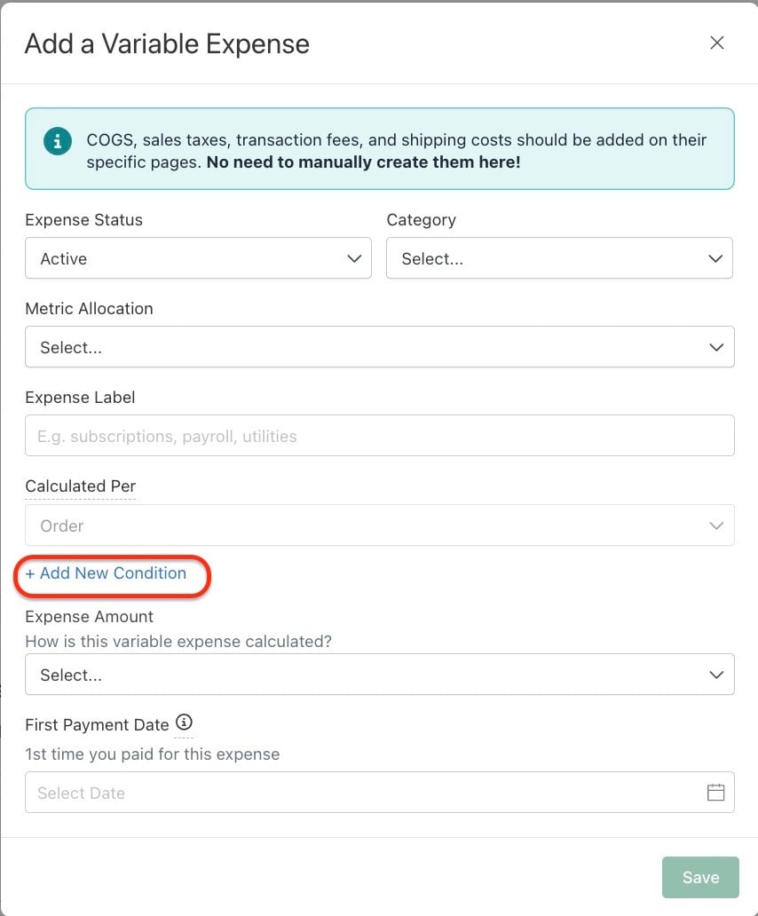Viewport: 758px width, 916px height.
Task: Open the Expense Status dropdown showing Active
Action: tap(198, 258)
